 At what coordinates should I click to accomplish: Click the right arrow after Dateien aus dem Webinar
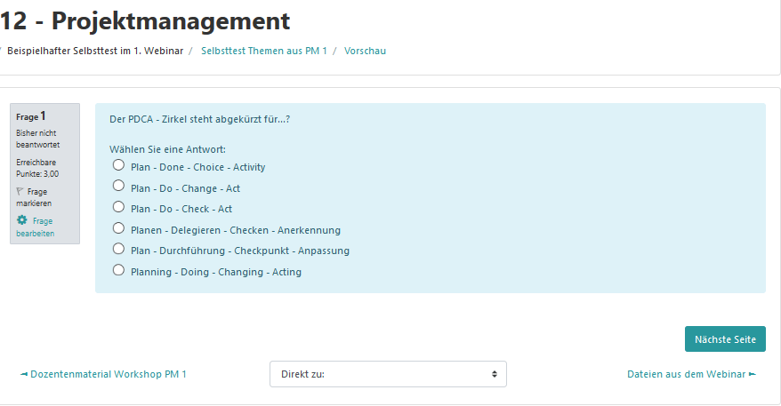(x=753, y=374)
